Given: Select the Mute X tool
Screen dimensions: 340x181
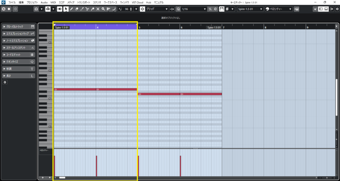Looking at the screenshot, I should coord(98,9).
